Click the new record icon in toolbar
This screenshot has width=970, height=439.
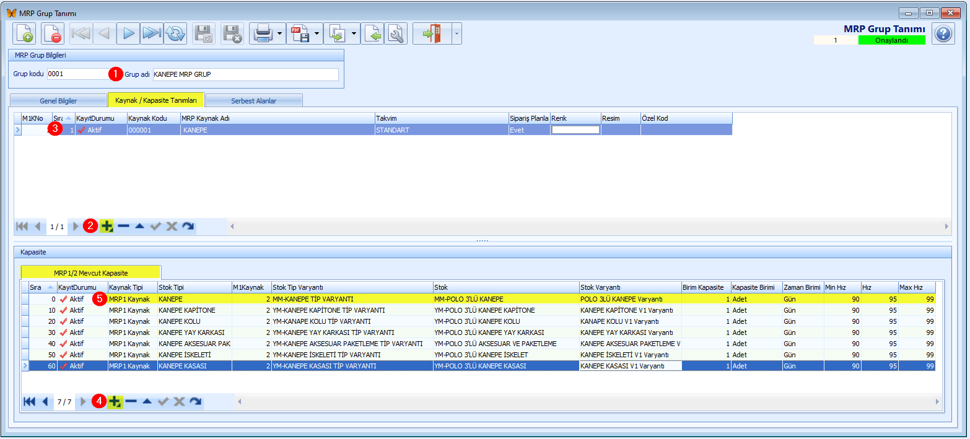coord(24,33)
